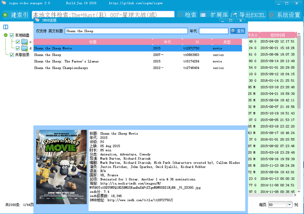Click the c: drive folder icon

25,42
